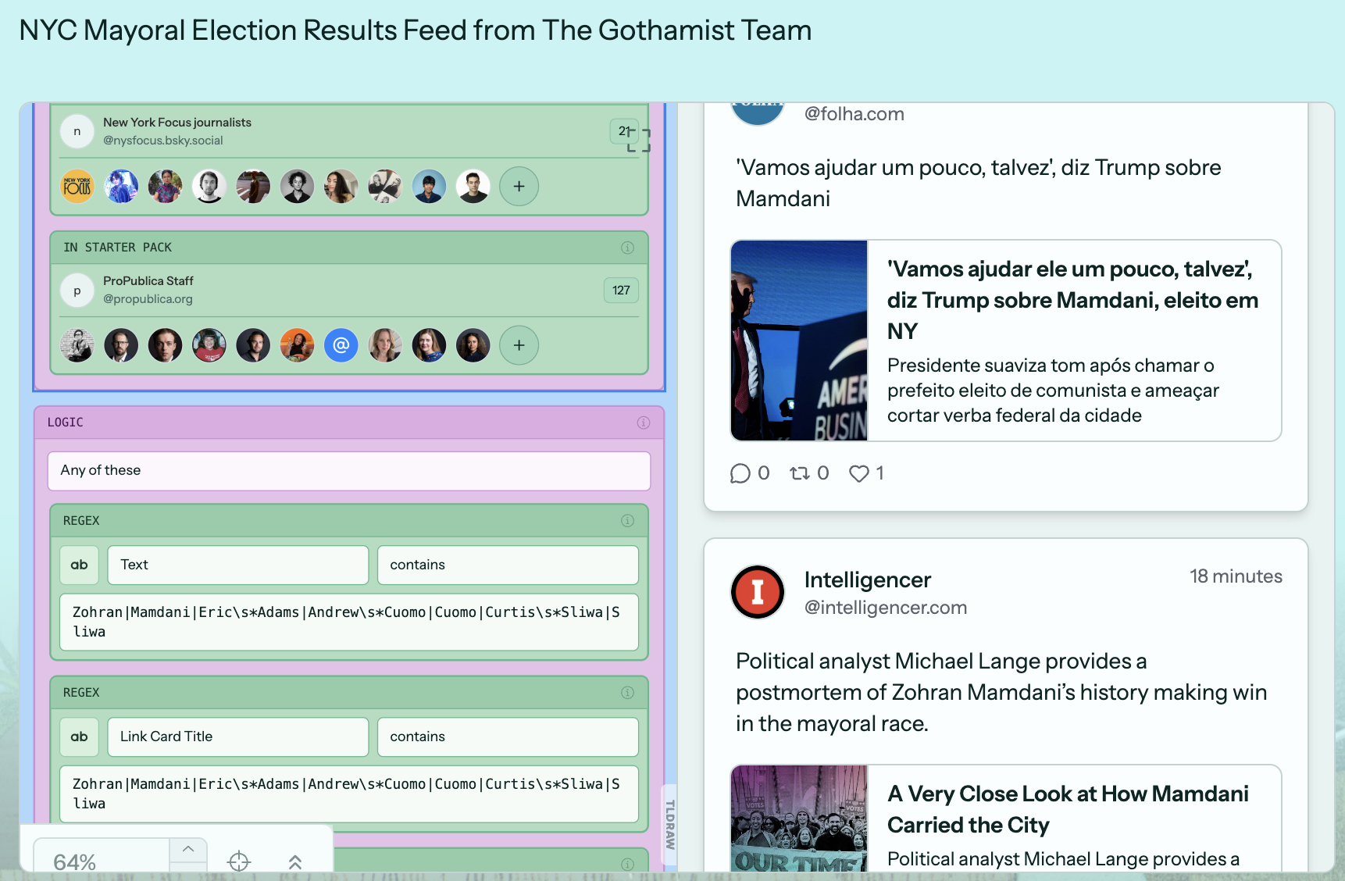Add member to New York Focus journalists pack
This screenshot has height=881, width=1345.
[519, 187]
